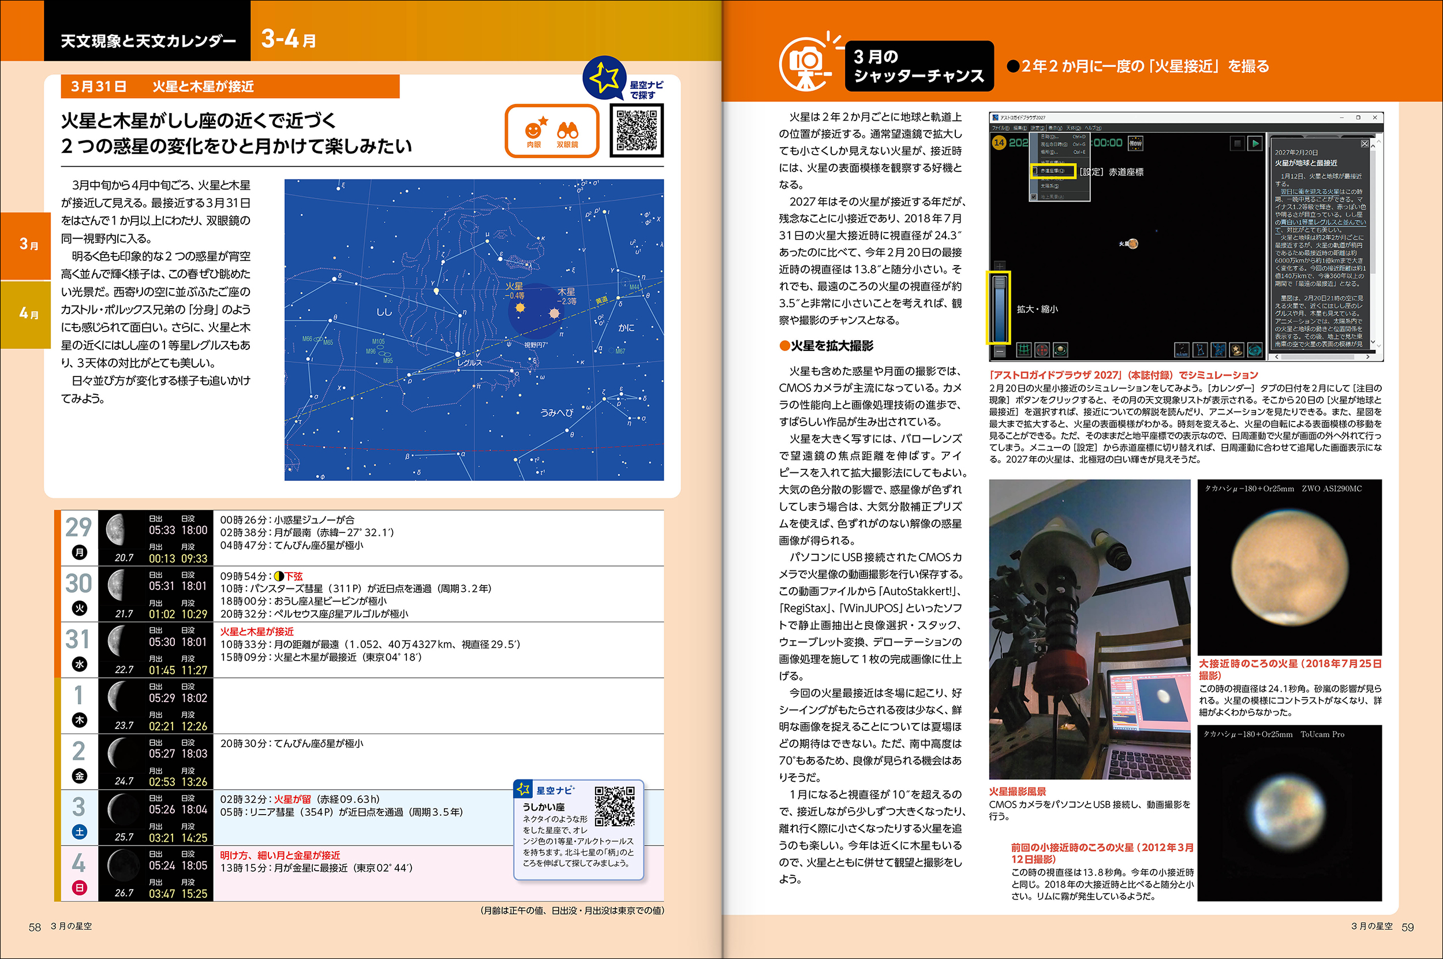Stop the animation with the square button
This screenshot has height=959, width=1443.
[x=1238, y=144]
